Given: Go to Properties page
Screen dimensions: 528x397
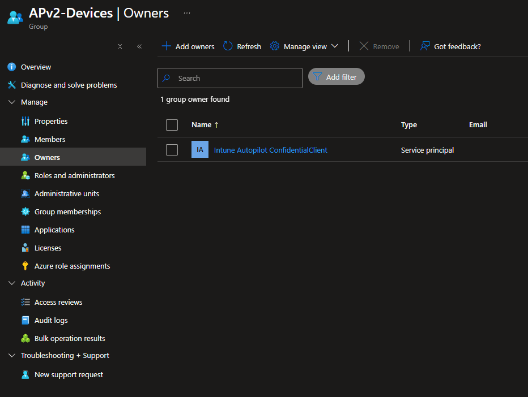Looking at the screenshot, I should [x=51, y=121].
